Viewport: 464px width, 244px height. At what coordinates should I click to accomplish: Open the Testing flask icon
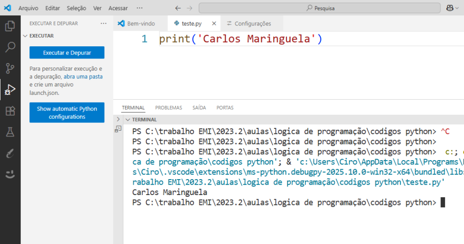point(10,132)
